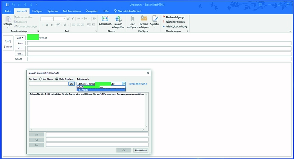Insert a Signatur from the ribbon
Image resolution: width=294 pixels, height=159 pixels.
coord(155,22)
